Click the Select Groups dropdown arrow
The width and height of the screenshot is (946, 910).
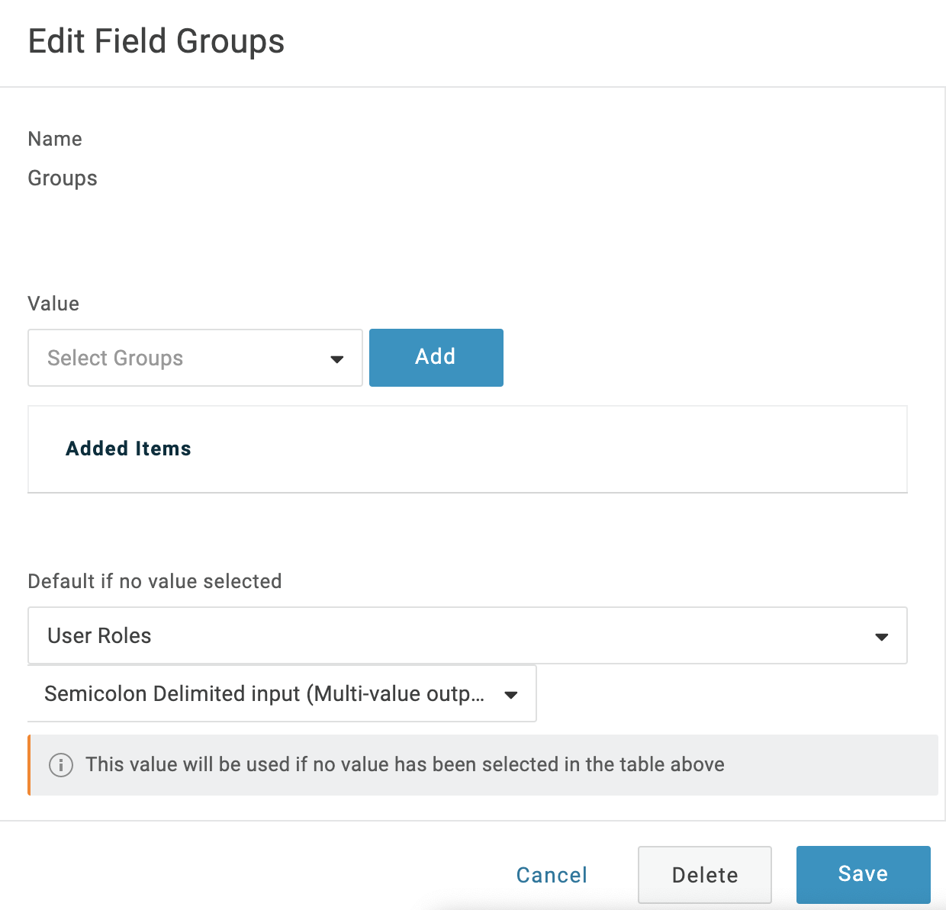pyautogui.click(x=336, y=359)
